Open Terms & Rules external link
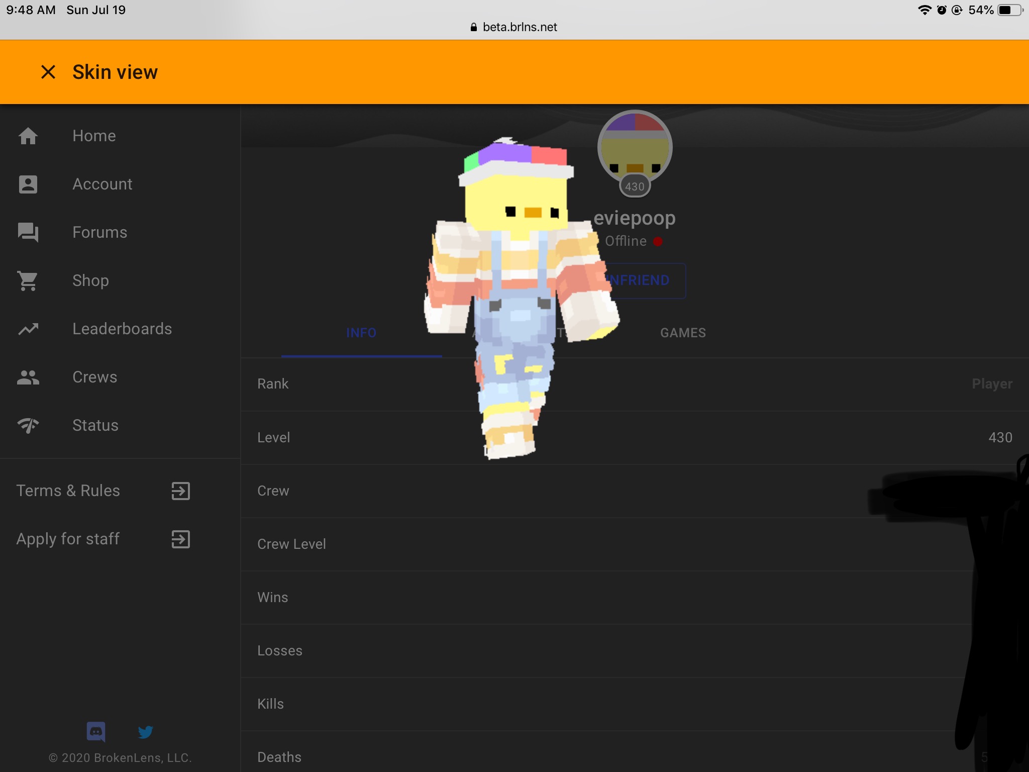Screen dimensions: 1029x772 (x=103, y=491)
